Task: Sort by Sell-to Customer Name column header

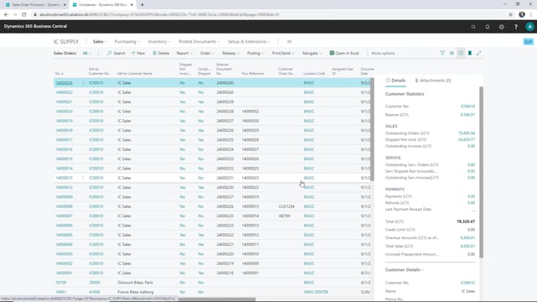Action: click(x=134, y=74)
